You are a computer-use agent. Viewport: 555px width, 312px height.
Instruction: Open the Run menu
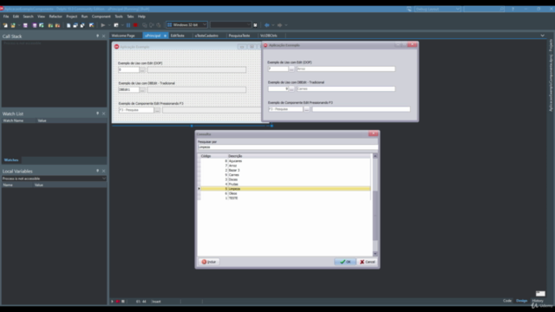[84, 16]
